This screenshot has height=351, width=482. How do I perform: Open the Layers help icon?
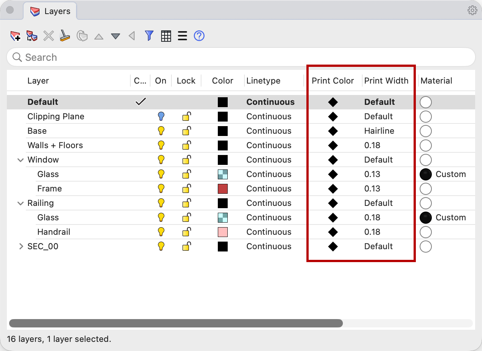pos(199,36)
